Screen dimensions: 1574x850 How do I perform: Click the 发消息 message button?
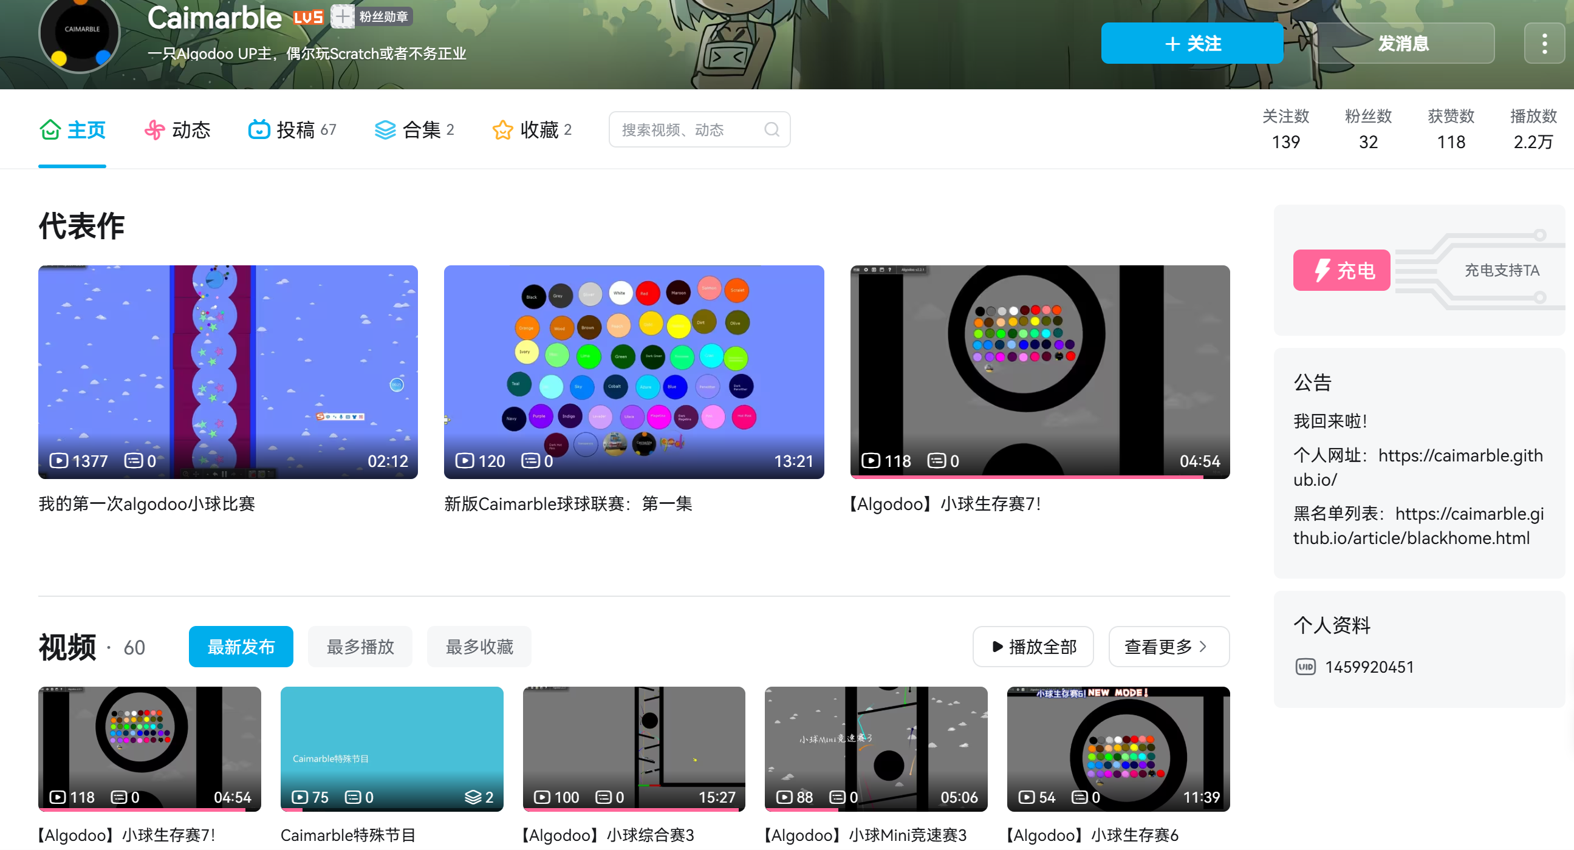click(1403, 43)
